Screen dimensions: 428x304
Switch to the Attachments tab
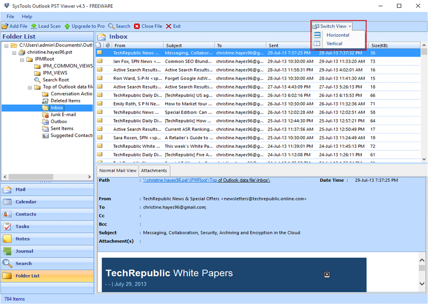(154, 170)
